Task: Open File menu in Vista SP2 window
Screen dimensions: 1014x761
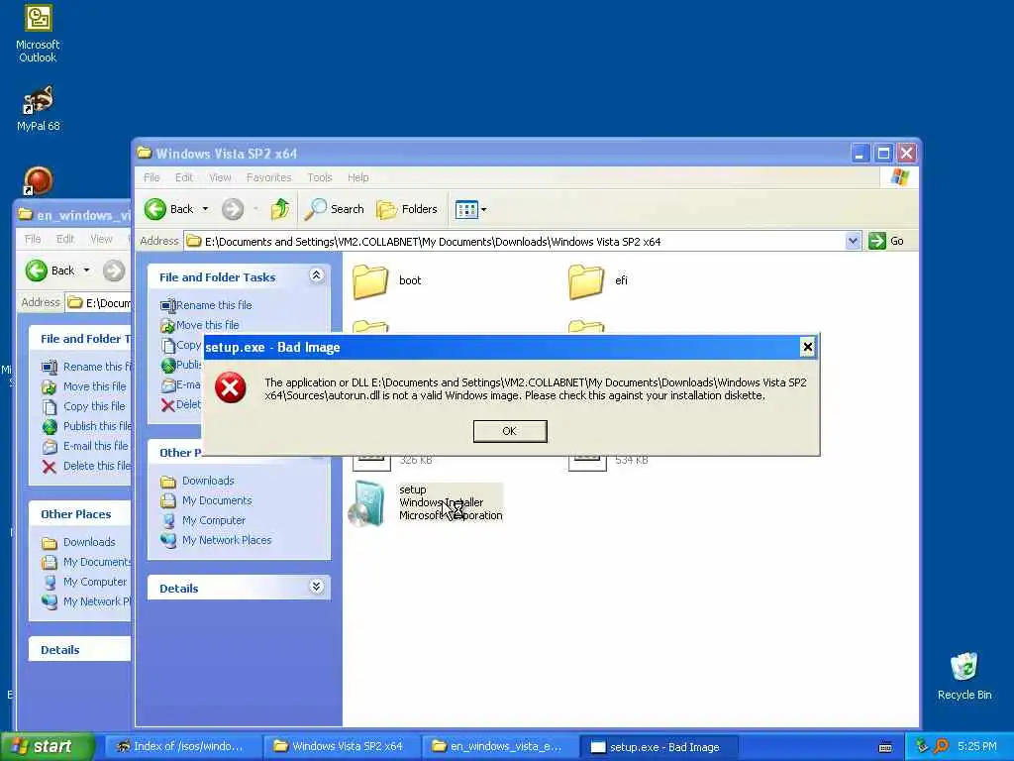Action: [152, 177]
